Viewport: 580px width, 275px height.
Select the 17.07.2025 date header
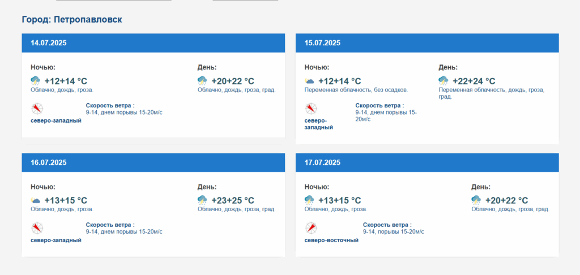tap(427, 163)
